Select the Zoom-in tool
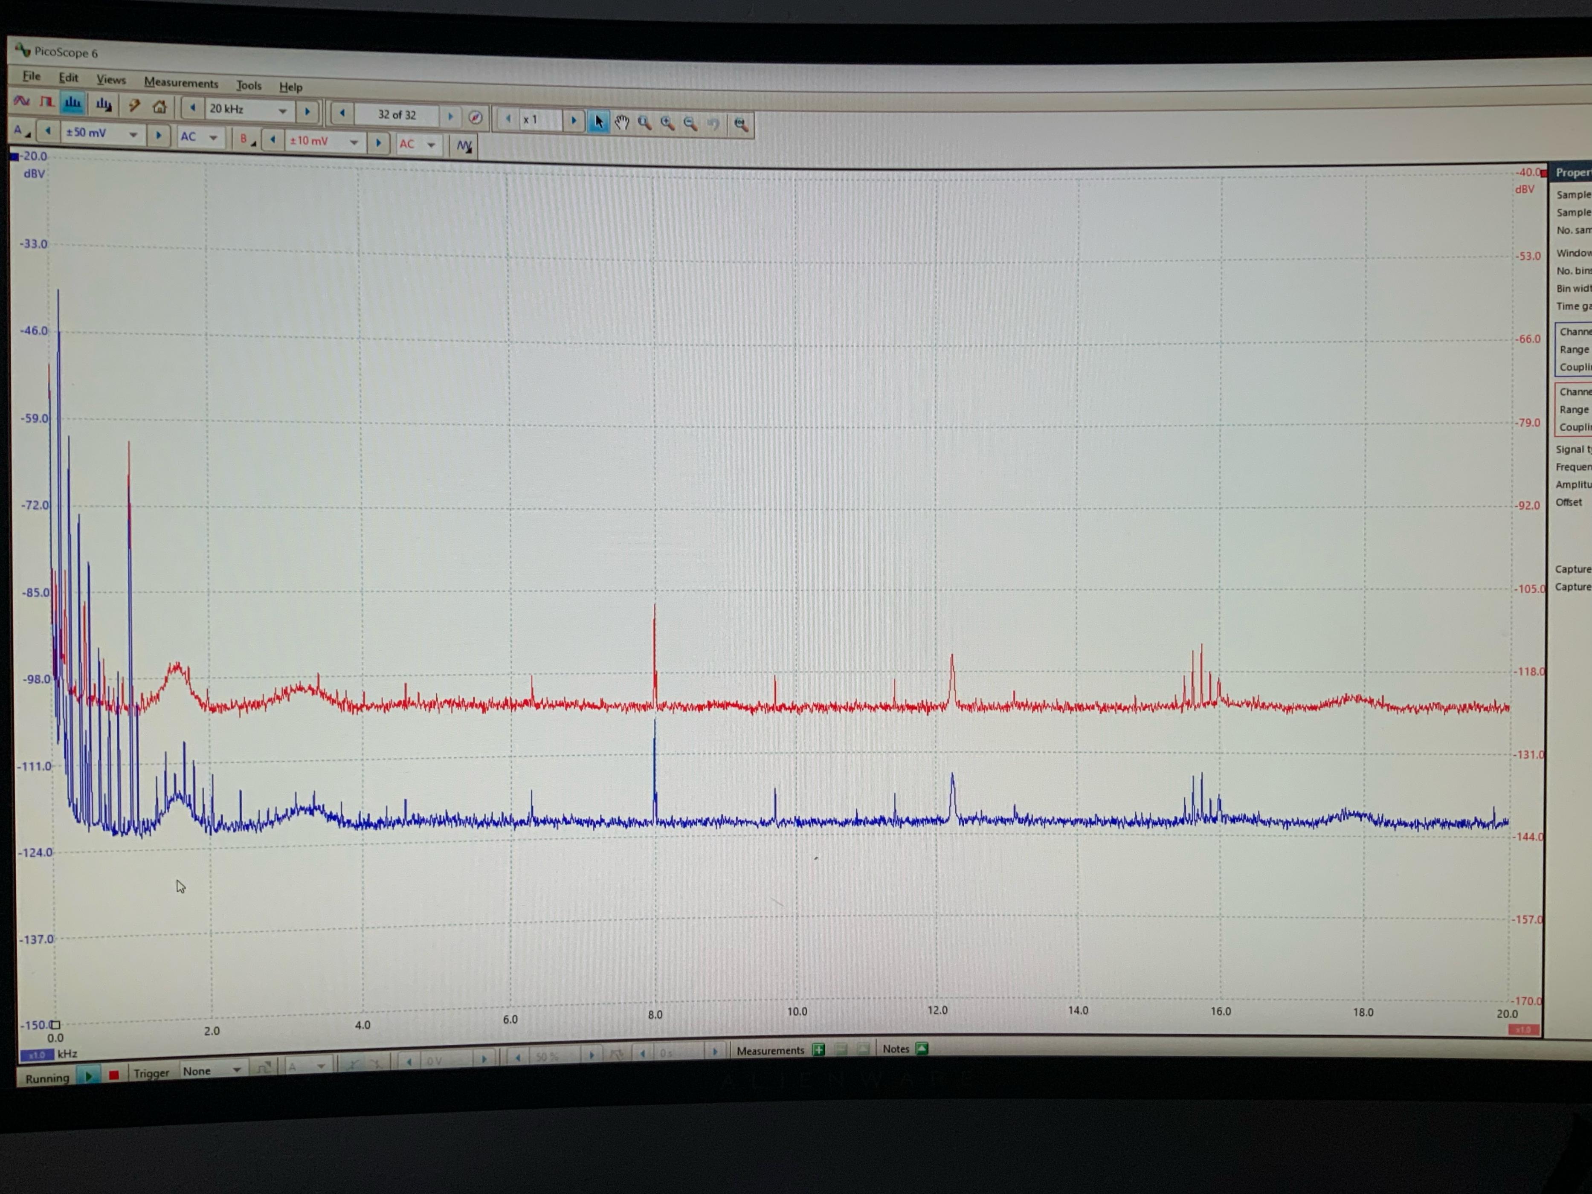1592x1194 pixels. (x=668, y=123)
